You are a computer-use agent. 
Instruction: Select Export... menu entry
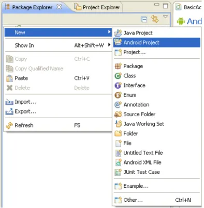pos(58,111)
